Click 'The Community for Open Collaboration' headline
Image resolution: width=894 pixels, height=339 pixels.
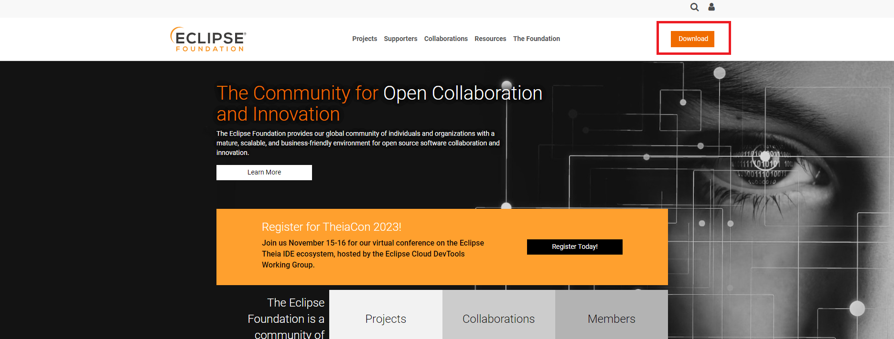point(379,103)
